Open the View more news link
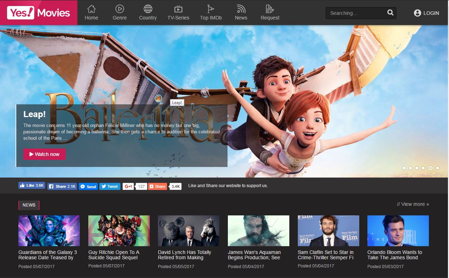Viewport: 449px width, 278px height. pos(412,204)
